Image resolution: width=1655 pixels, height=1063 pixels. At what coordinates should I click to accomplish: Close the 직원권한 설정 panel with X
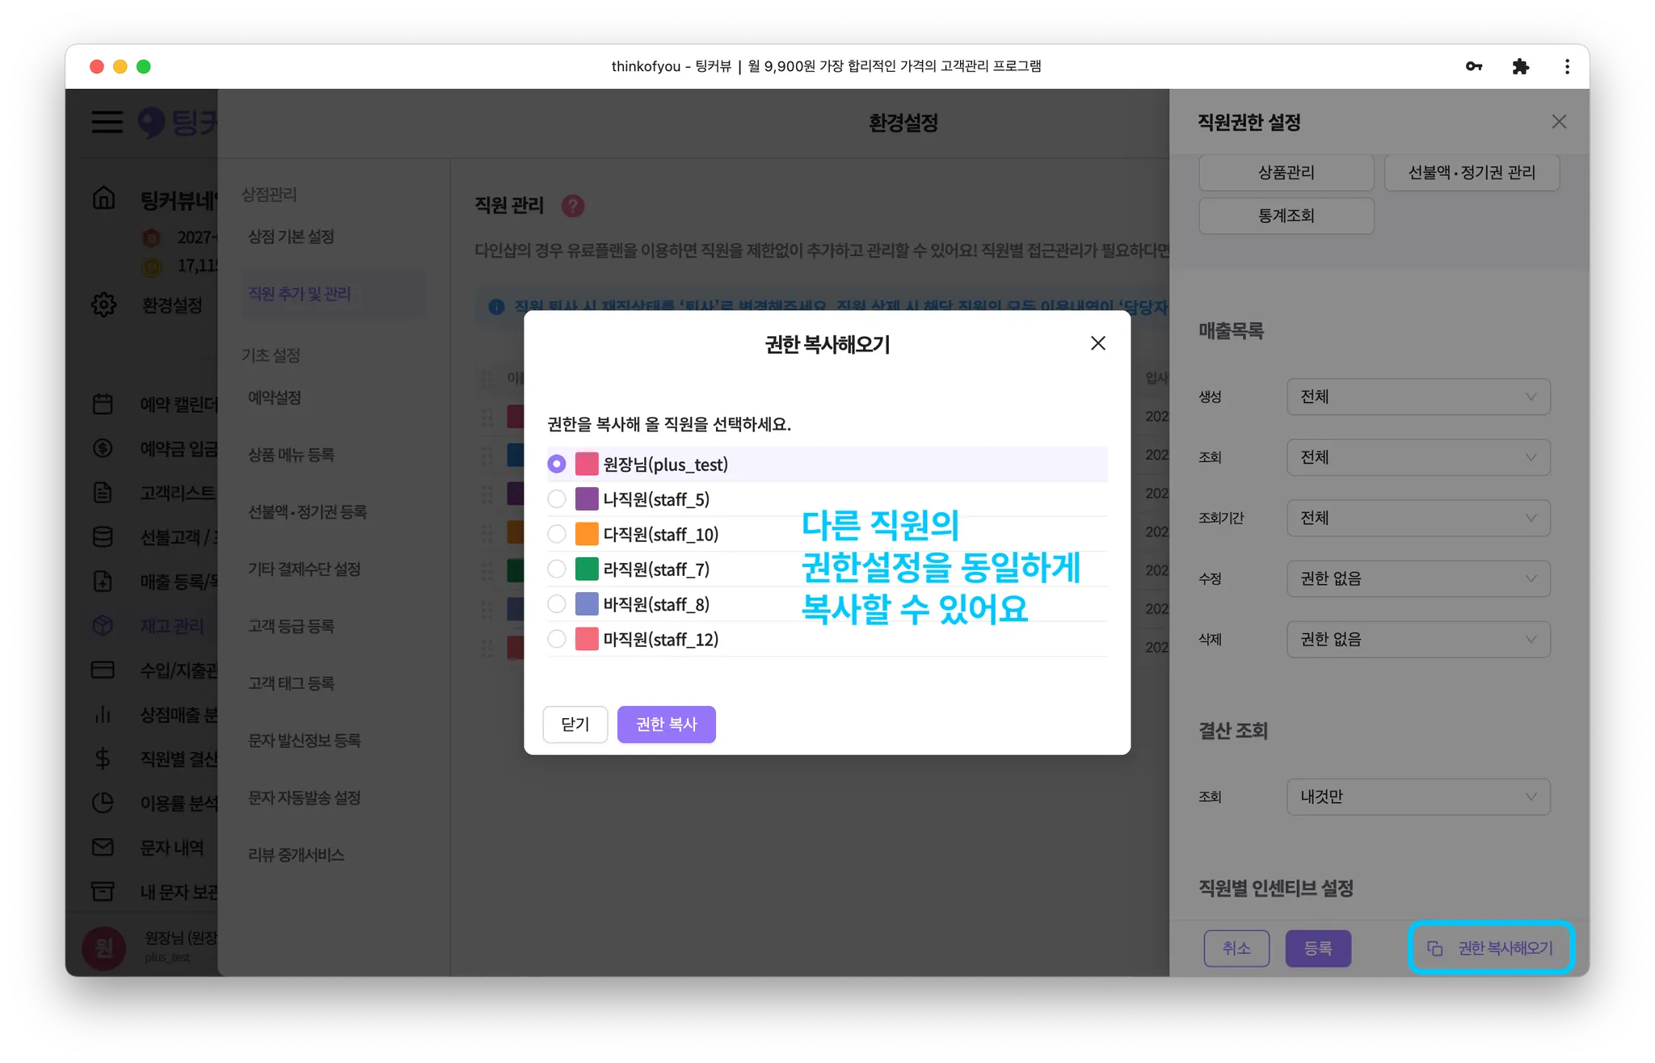(1559, 122)
